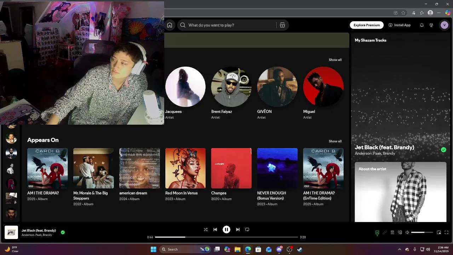Click 'Appears On' section heading
453x255 pixels.
(x=43, y=140)
